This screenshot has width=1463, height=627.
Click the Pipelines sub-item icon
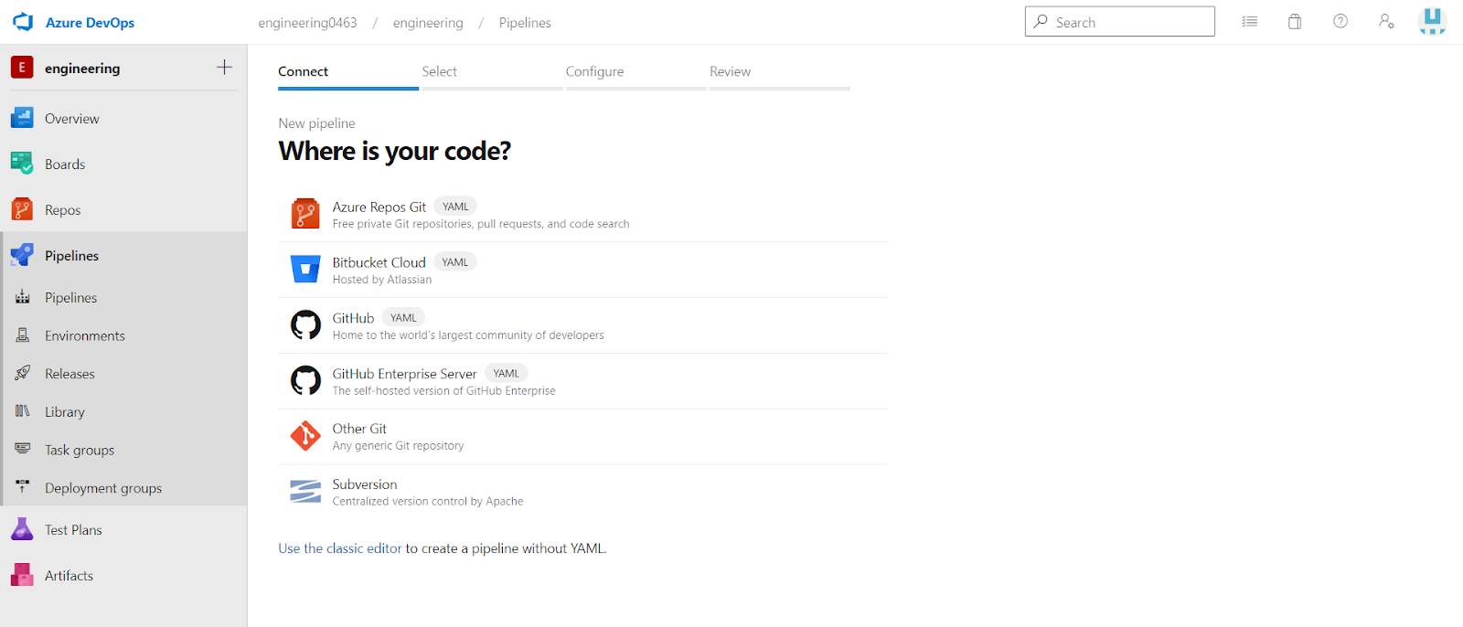point(23,297)
